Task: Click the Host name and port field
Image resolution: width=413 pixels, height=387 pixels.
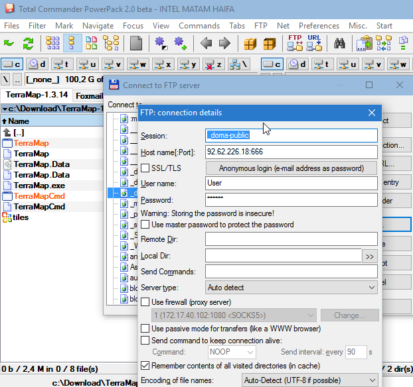Action: pyautogui.click(x=291, y=152)
